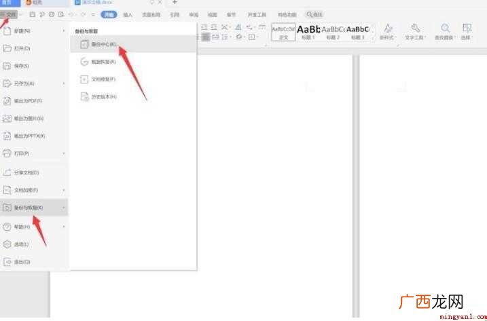Click the 分享文档 share icon
This screenshot has height=321, width=487.
(7, 172)
